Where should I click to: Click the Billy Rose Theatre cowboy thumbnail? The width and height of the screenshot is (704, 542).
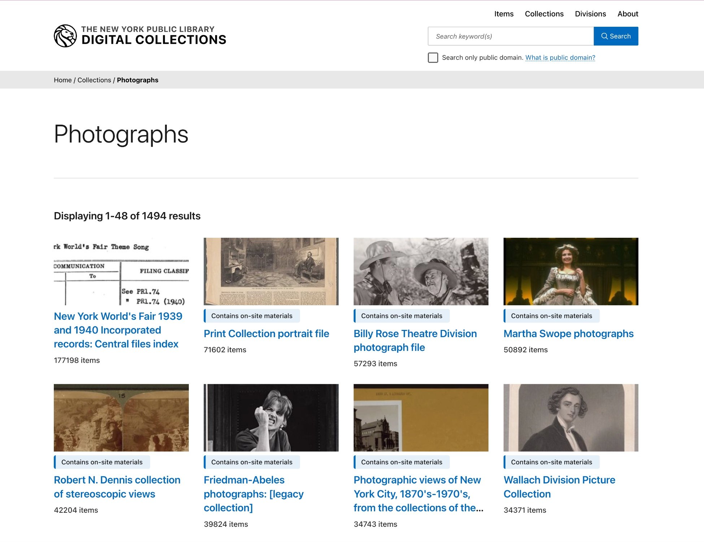421,271
